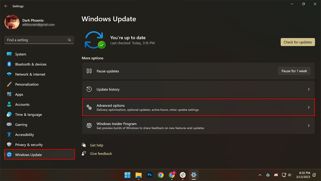The image size is (321, 181).
Task: Open Personalization settings category
Action: 27,84
